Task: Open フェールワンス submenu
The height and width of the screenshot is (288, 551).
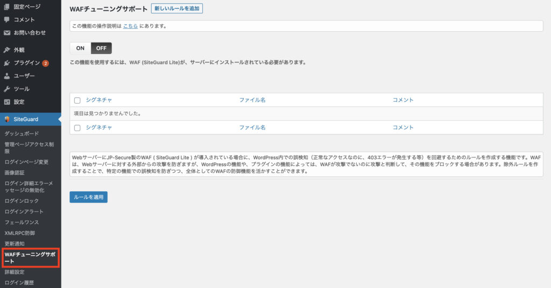Action: click(22, 222)
